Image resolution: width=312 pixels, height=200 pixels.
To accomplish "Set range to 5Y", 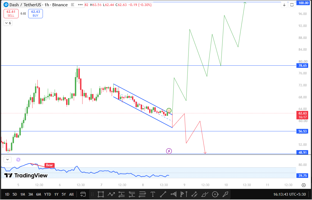I will tap(64, 195).
